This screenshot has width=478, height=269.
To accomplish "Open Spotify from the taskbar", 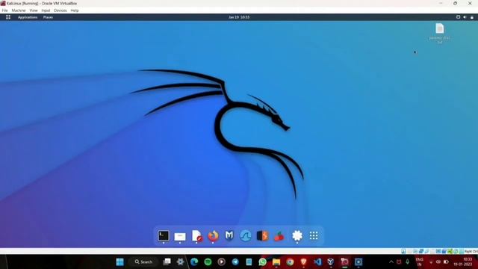I will coord(208,262).
